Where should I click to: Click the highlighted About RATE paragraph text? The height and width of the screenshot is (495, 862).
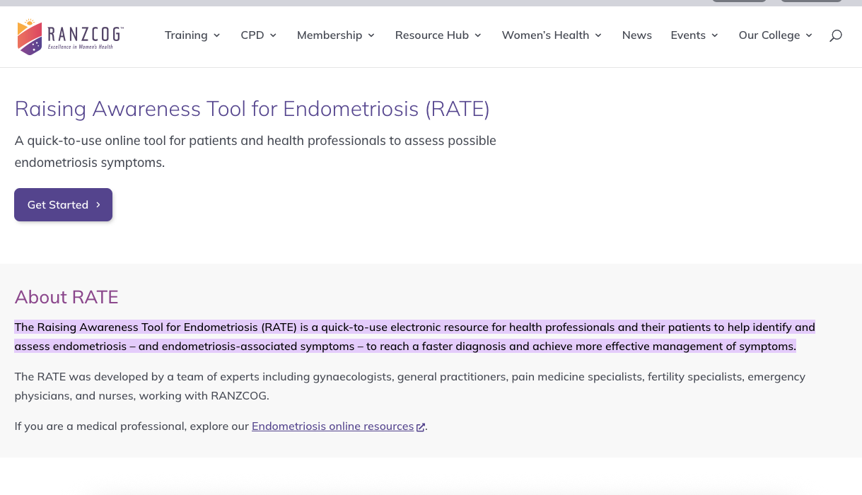414,337
